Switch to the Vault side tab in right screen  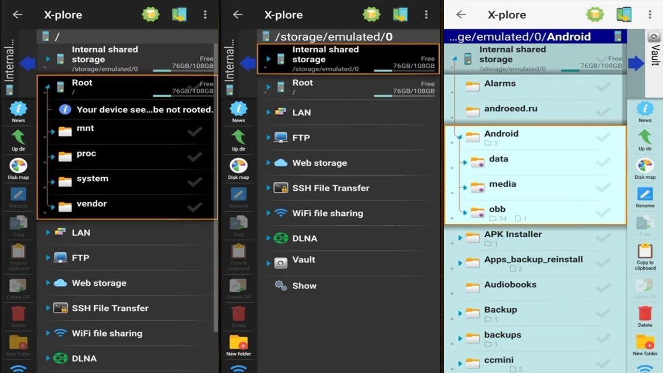[x=654, y=63]
